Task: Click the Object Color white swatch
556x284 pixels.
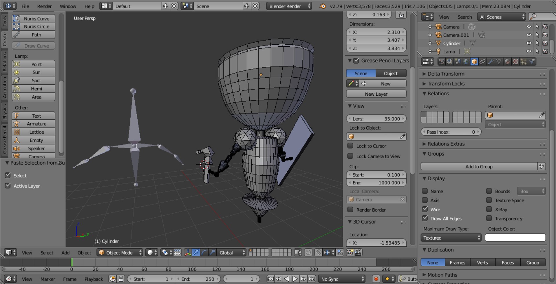Action: point(515,238)
